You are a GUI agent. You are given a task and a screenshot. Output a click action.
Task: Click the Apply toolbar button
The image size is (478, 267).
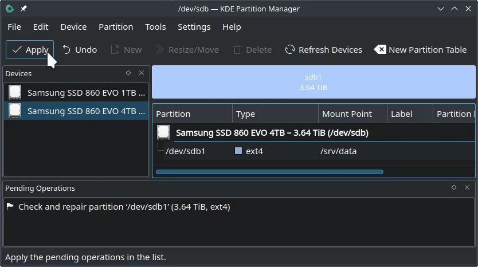[x=30, y=50]
